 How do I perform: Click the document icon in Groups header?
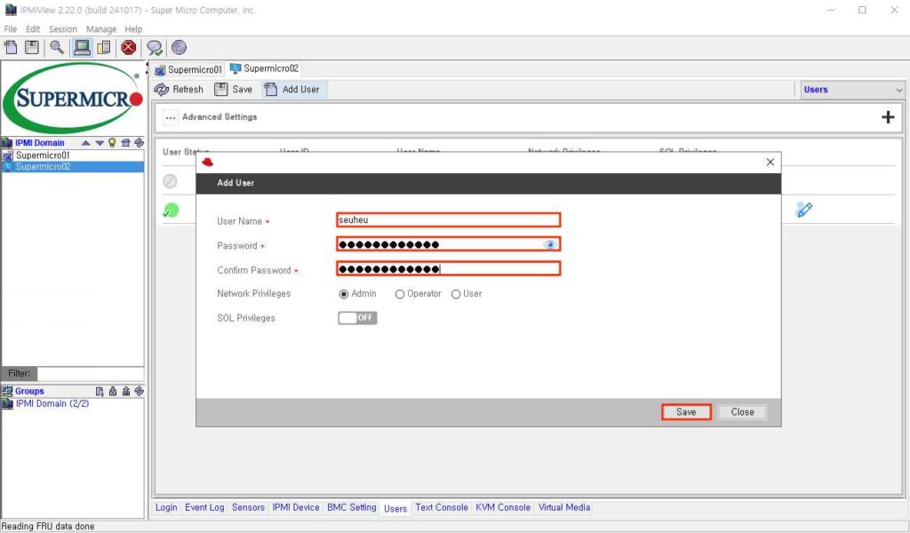point(100,392)
